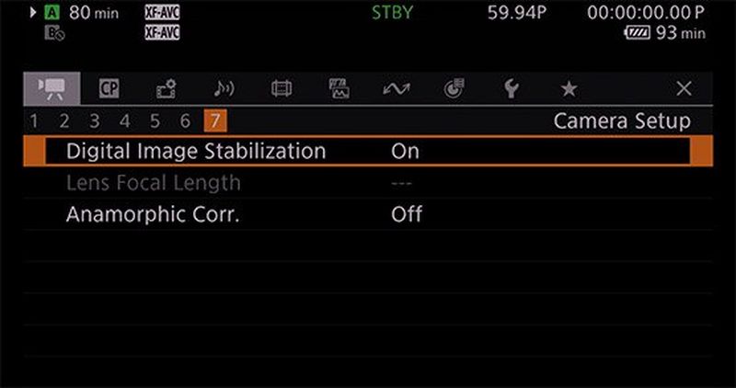Image resolution: width=736 pixels, height=388 pixels.
Task: Open the Audio Setup music-note tab
Action: pos(224,88)
